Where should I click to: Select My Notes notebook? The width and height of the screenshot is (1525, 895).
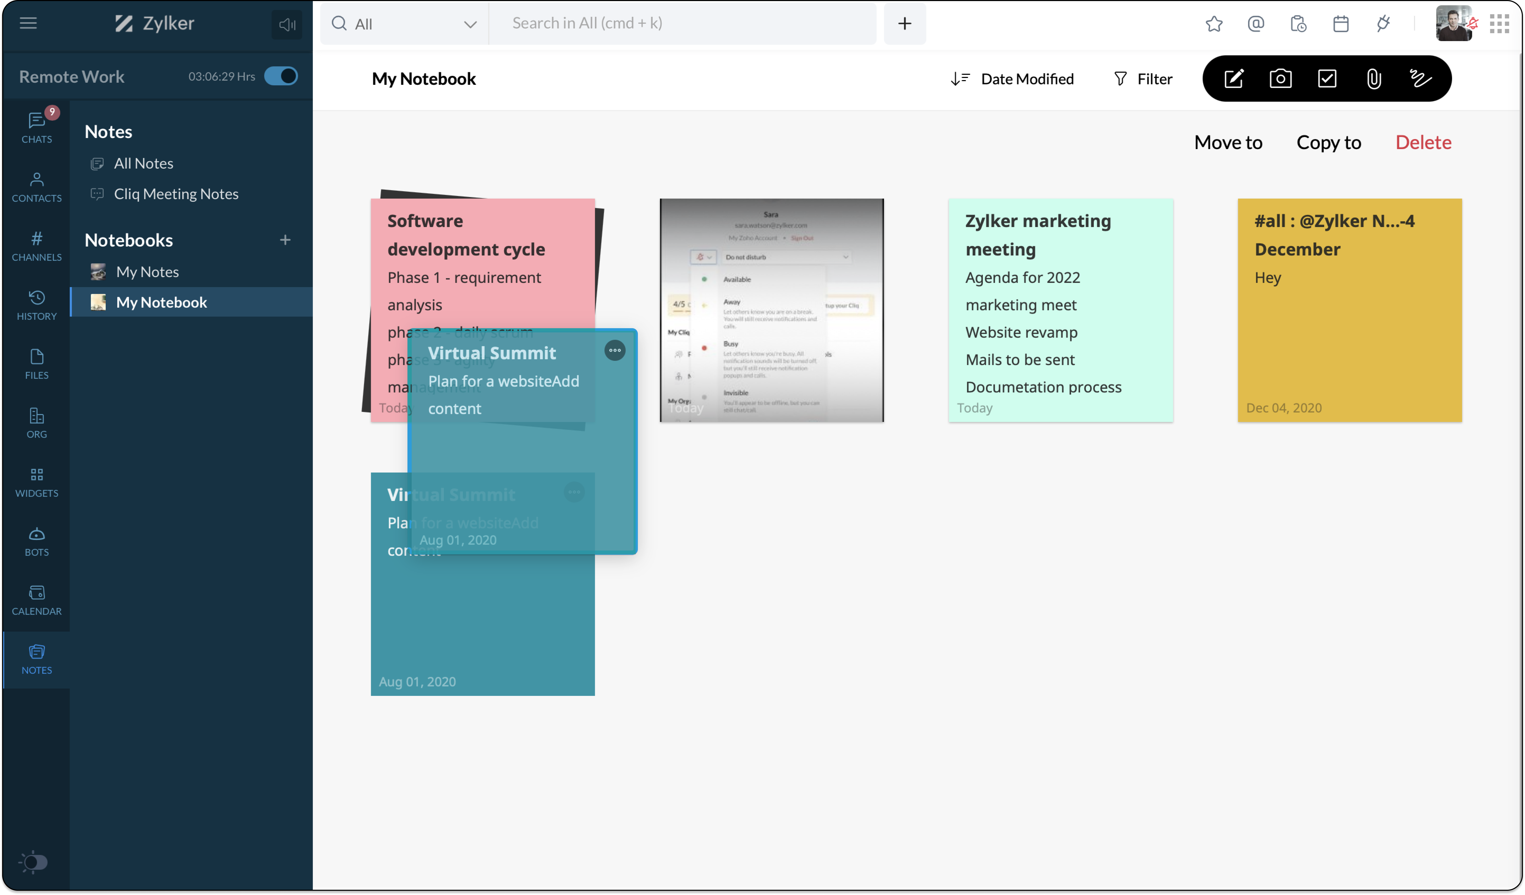147,272
